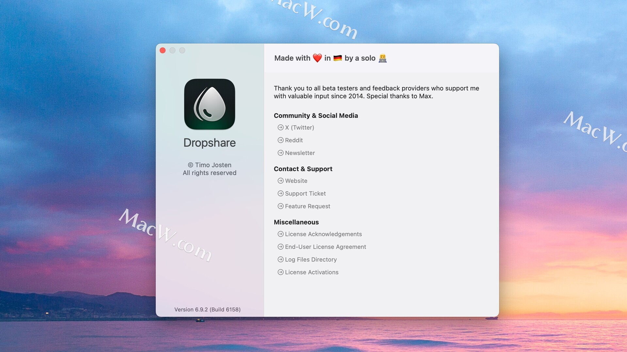
Task: Submit a Feature Request link
Action: click(307, 206)
